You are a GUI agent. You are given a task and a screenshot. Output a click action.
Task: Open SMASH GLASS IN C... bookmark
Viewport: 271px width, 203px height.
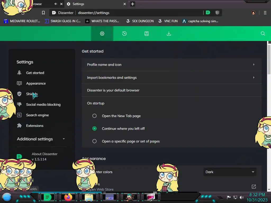pos(62,21)
